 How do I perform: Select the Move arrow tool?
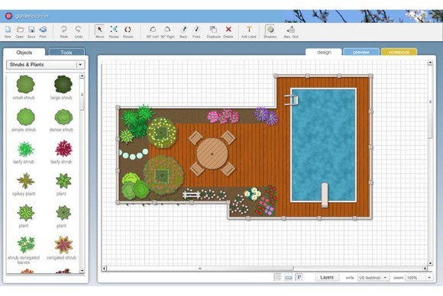point(99,31)
